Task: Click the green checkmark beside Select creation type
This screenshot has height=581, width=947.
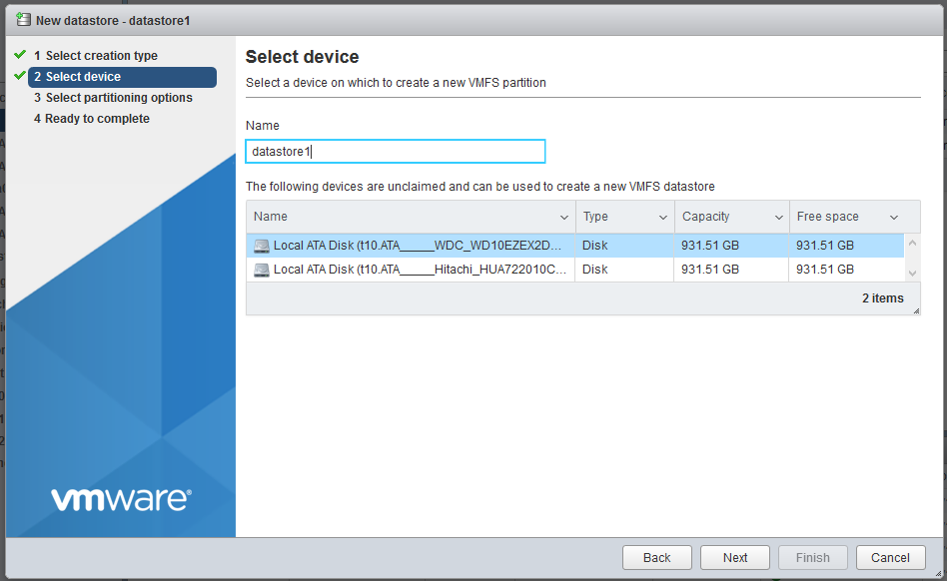Action: [x=22, y=55]
